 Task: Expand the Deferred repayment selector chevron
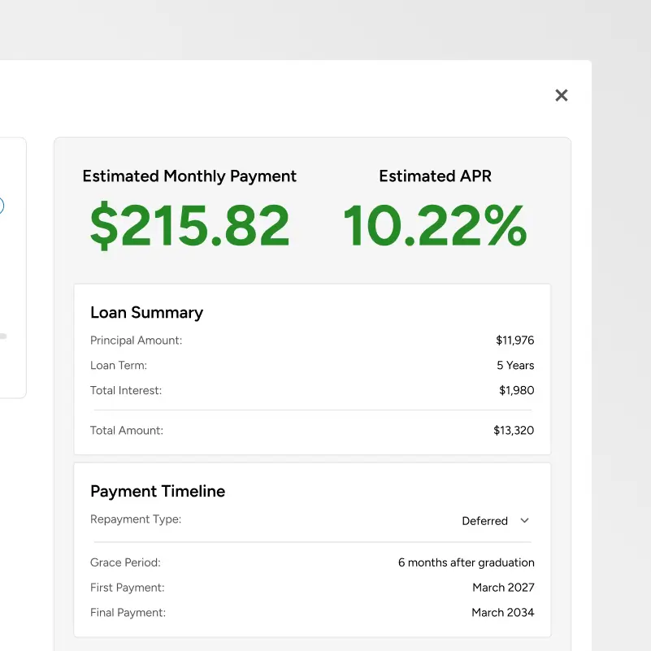tap(525, 520)
